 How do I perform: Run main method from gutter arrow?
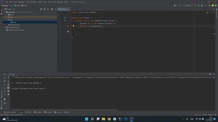65,21
